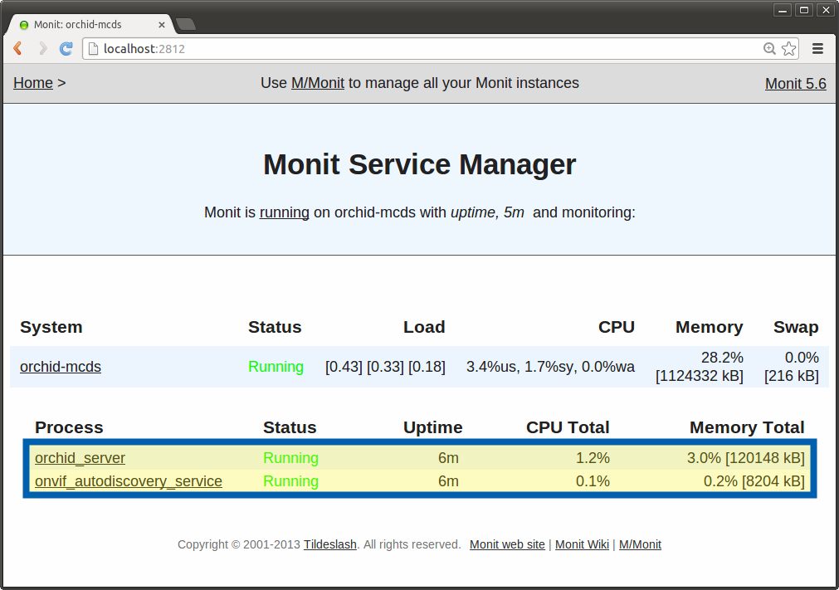Click the Memory Total column header
839x590 pixels.
pos(747,427)
